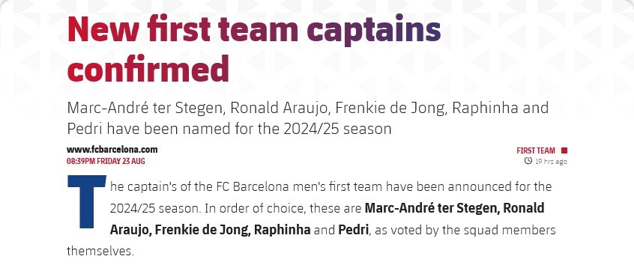
Task: Click the 19 hrs ago timestamp text
Action: [x=551, y=162]
